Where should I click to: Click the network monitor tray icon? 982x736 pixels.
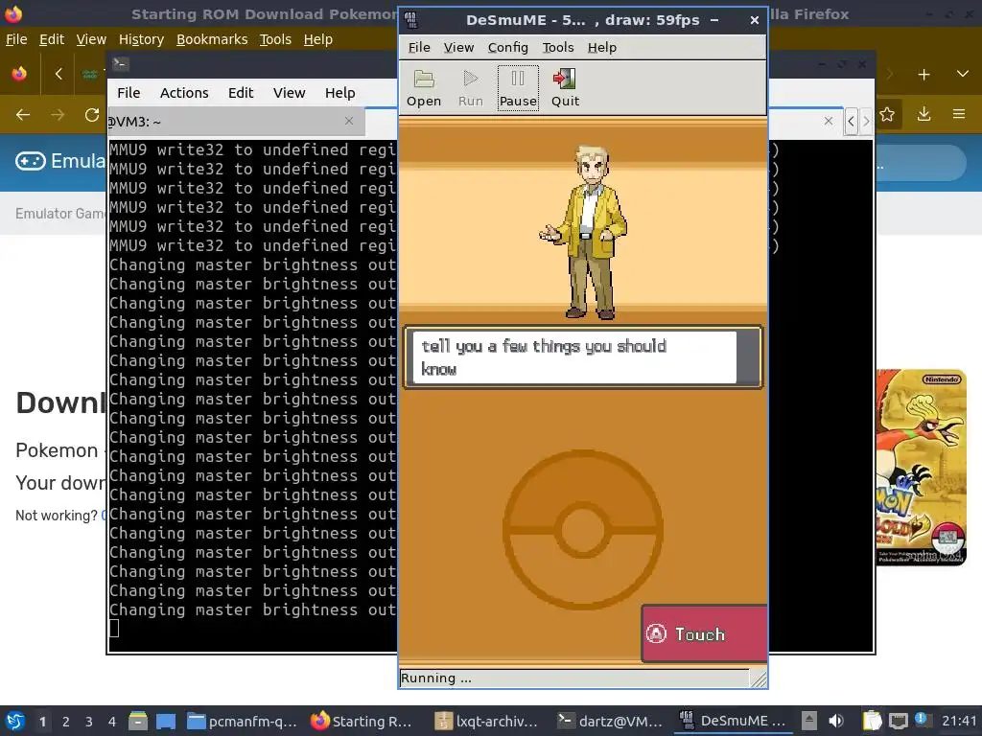[898, 721]
